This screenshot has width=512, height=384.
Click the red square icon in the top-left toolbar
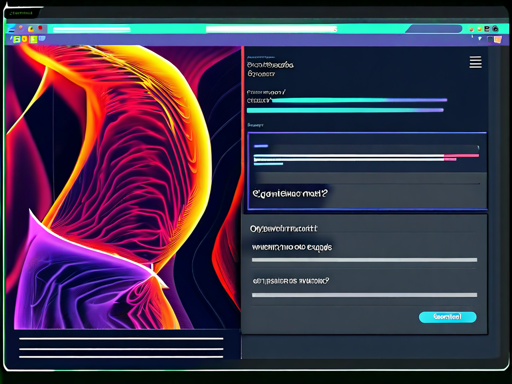tap(40, 28)
